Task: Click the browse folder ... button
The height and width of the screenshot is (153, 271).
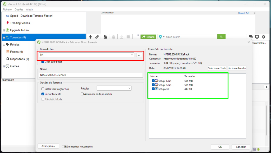Action: point(139,55)
